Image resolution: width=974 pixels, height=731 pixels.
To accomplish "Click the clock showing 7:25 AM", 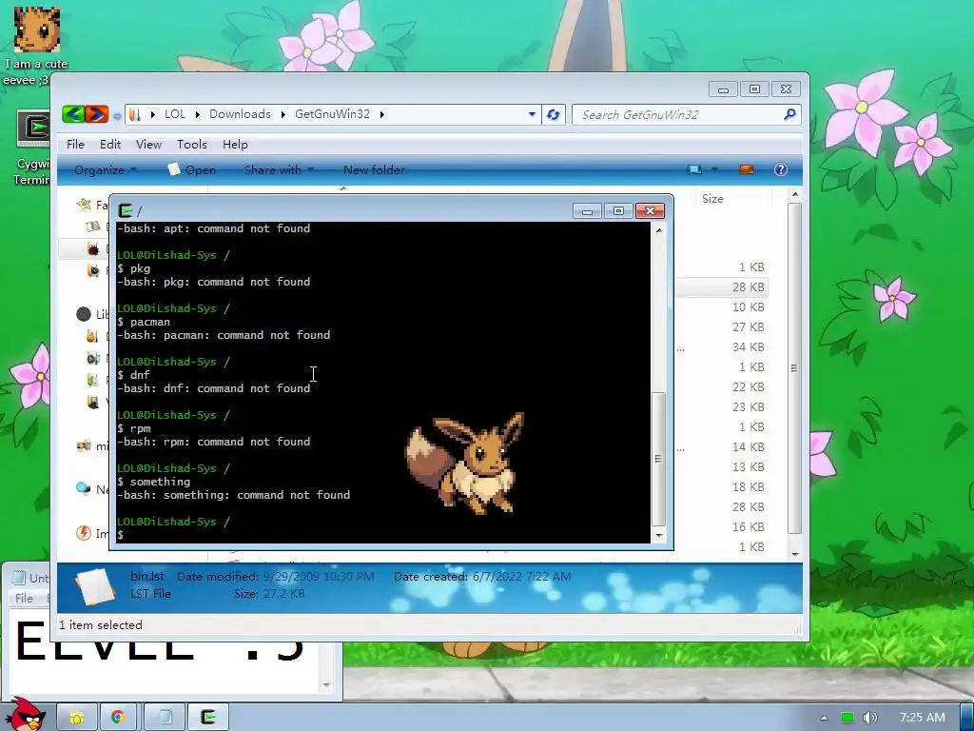I will coord(922,718).
